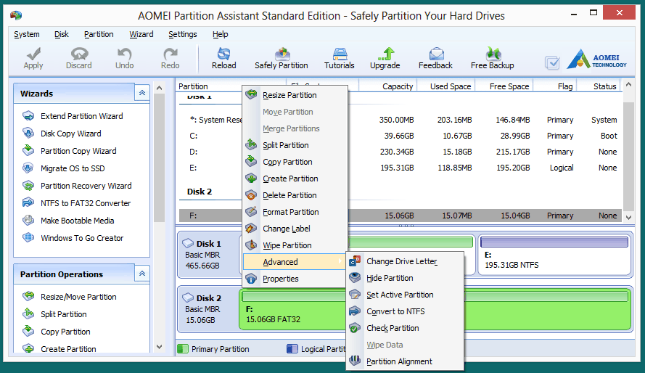Click partition list scrollbar down arrow
The width and height of the screenshot is (645, 373).
tap(628, 218)
